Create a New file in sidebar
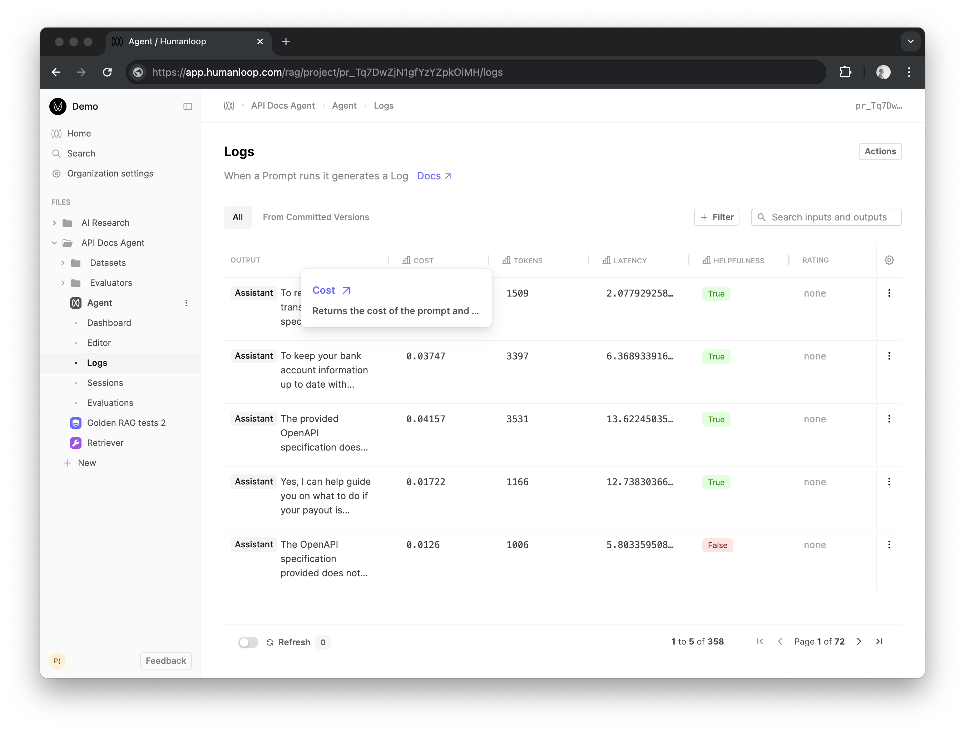Image resolution: width=965 pixels, height=731 pixels. [80, 463]
